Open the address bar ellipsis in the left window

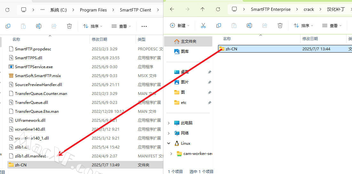[43, 10]
